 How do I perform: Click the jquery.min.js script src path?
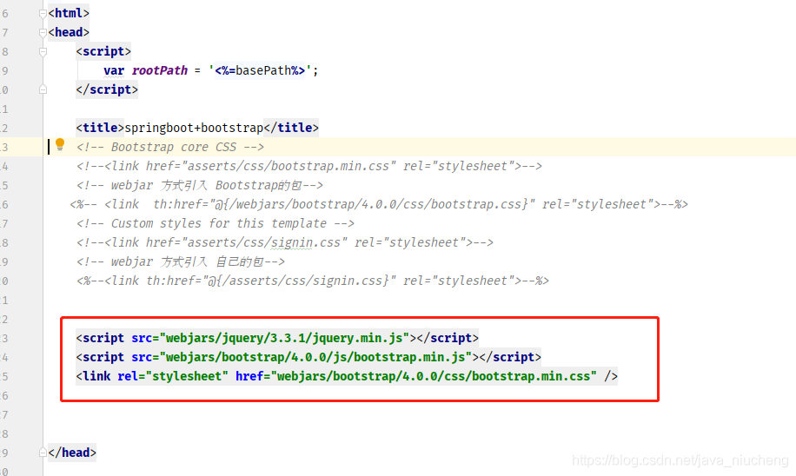[x=284, y=338]
